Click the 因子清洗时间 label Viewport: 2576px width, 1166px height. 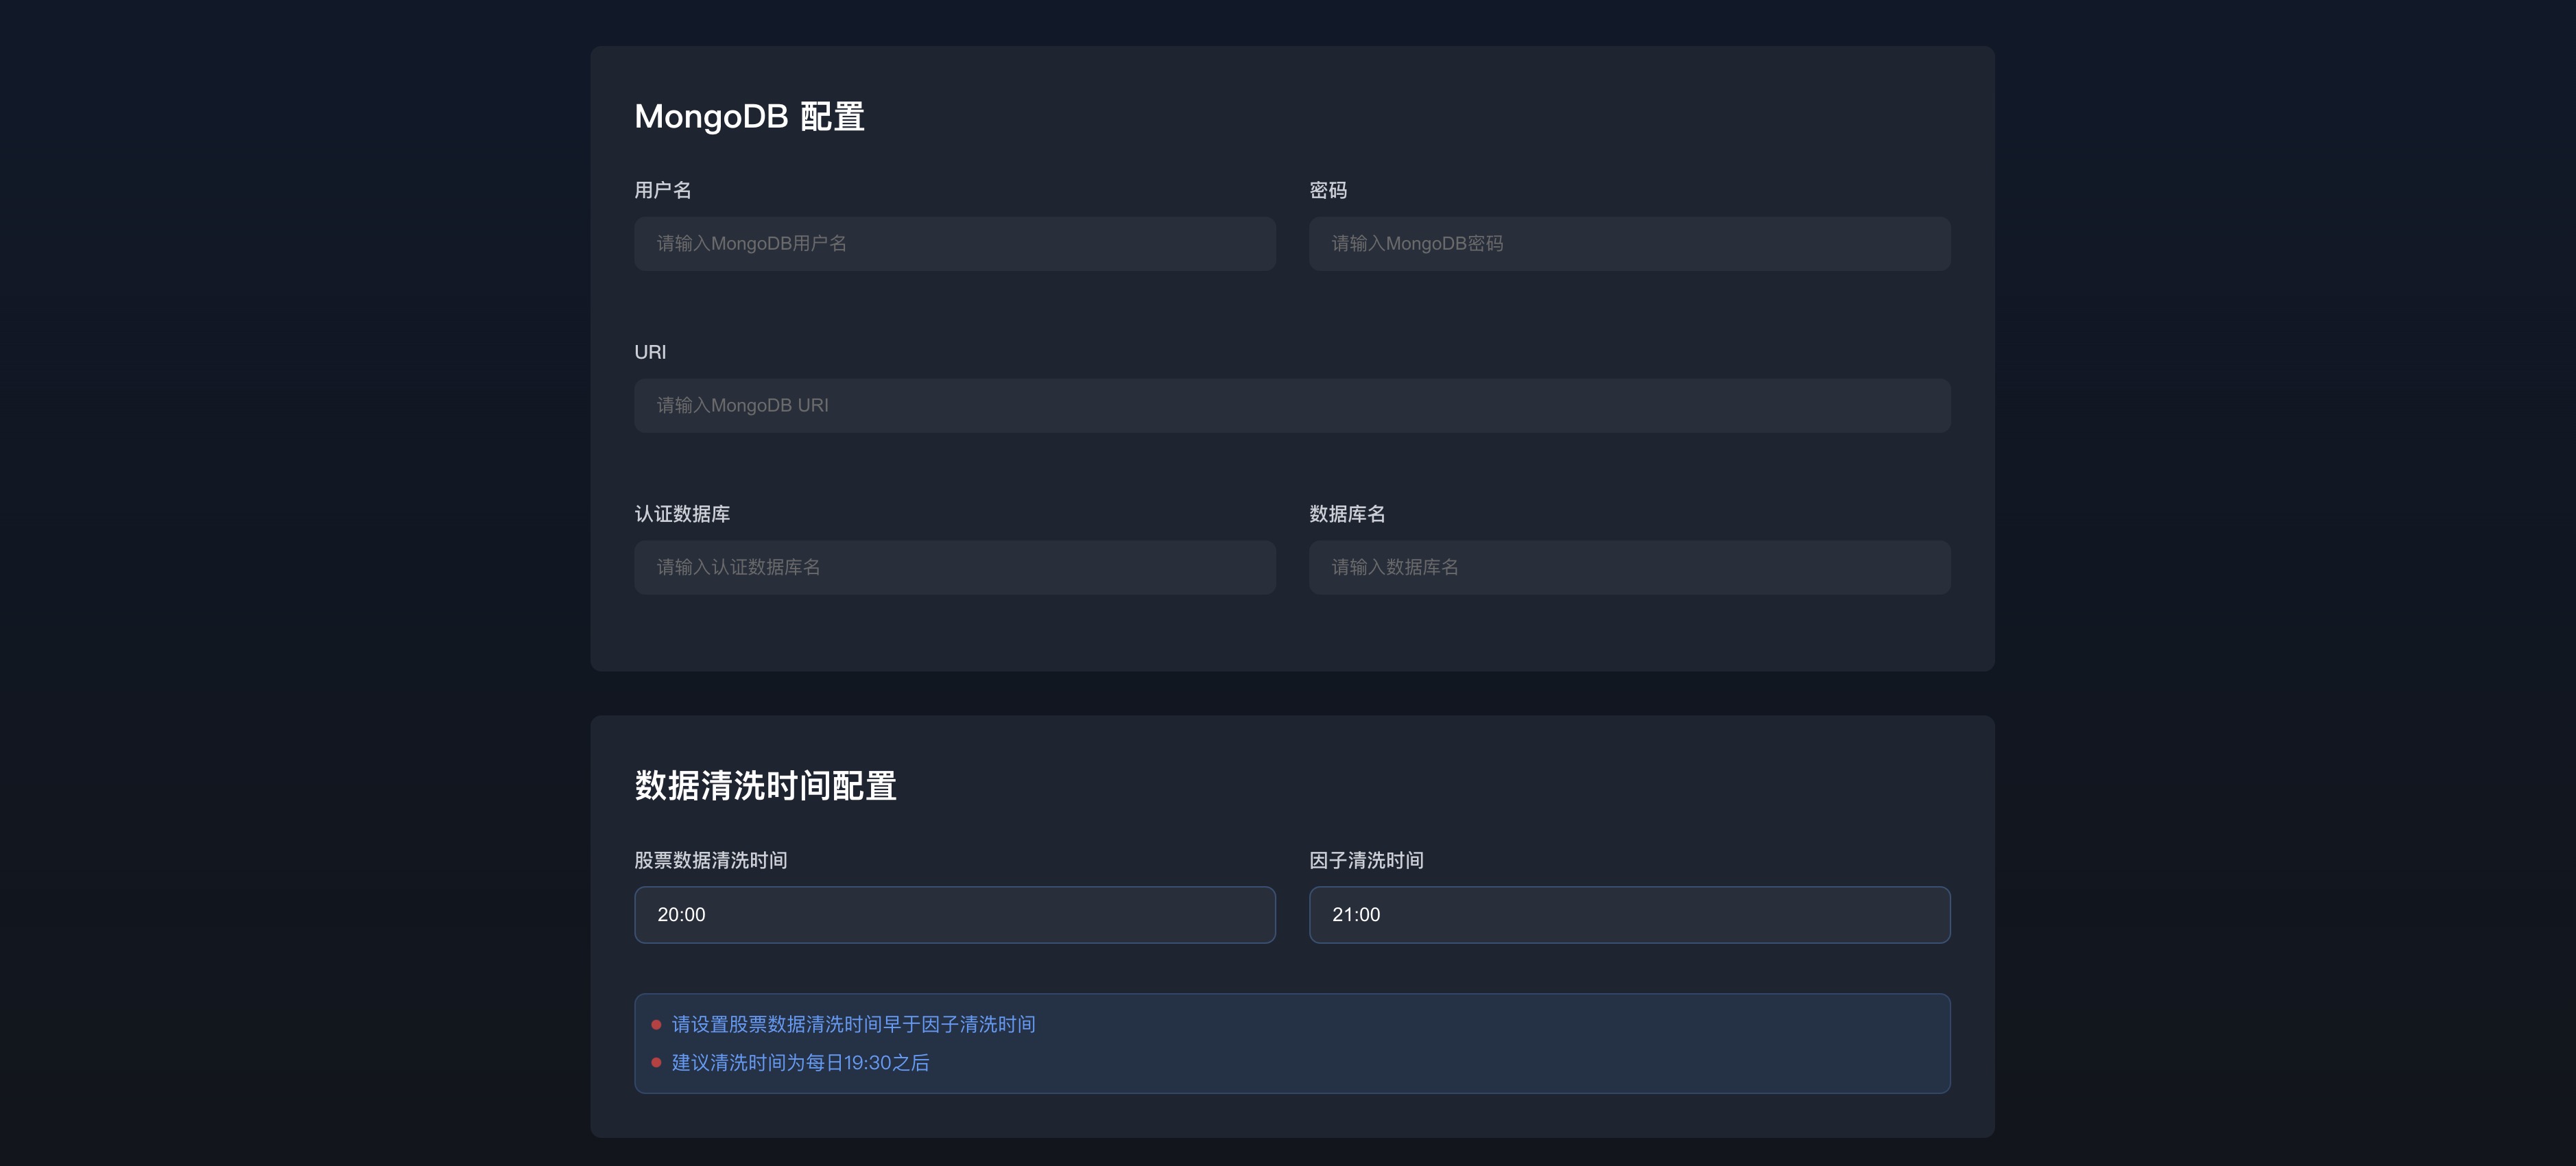pos(1366,860)
